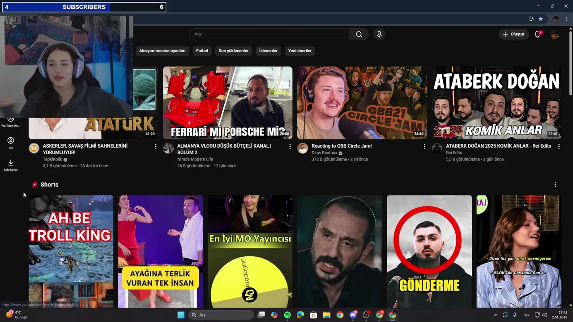This screenshot has height=322, width=573.
Task: Open Copilot from the taskbar
Action: tap(274, 315)
